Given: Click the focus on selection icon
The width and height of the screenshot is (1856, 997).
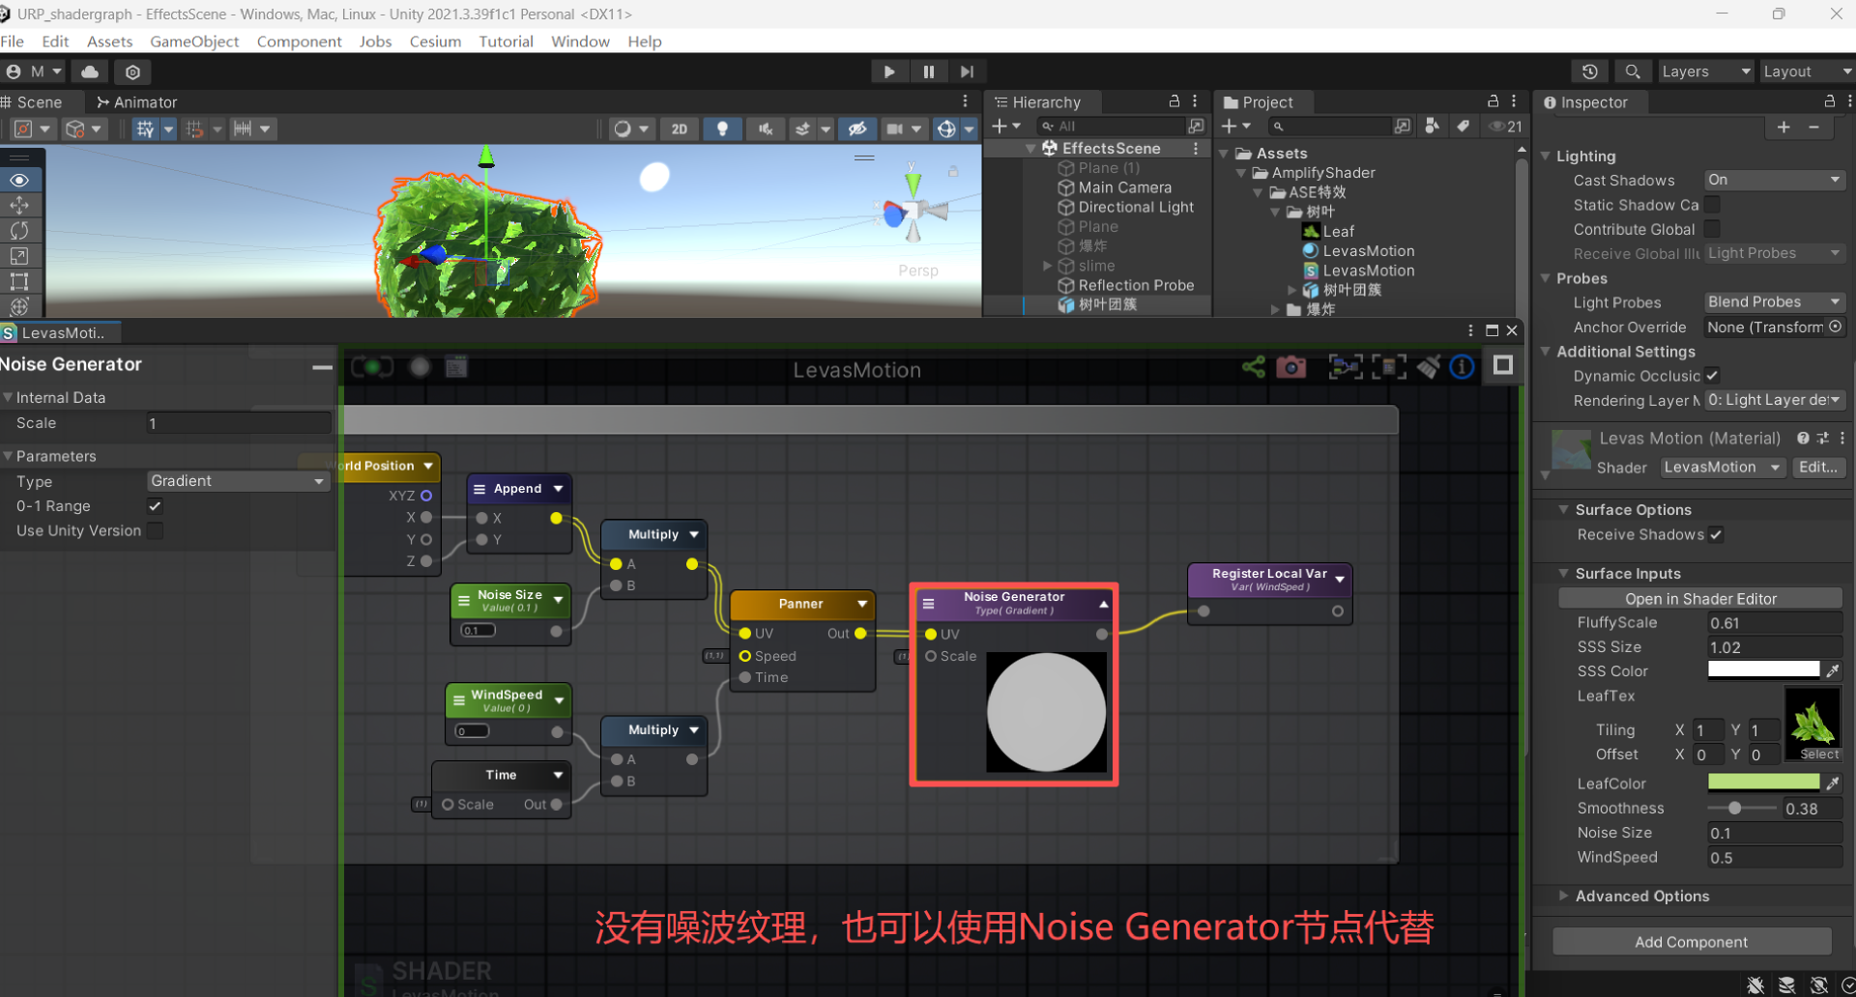Looking at the screenshot, I should tap(1389, 367).
